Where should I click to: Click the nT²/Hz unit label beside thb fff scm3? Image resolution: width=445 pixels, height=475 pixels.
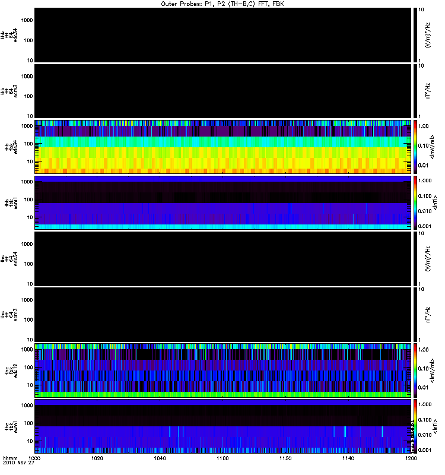pos(427,91)
